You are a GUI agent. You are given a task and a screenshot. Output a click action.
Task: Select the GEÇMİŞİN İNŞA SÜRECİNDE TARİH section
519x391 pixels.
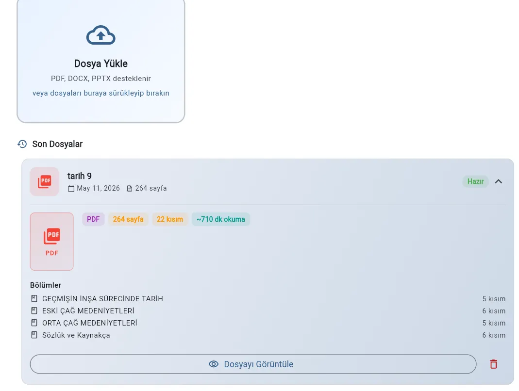coord(268,299)
